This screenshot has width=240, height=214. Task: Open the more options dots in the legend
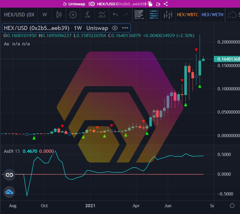coord(125,28)
